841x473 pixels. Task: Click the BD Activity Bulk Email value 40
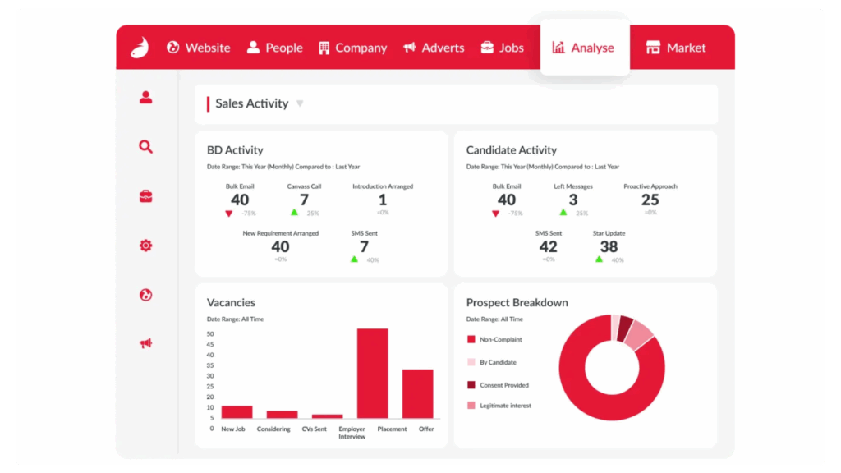240,200
